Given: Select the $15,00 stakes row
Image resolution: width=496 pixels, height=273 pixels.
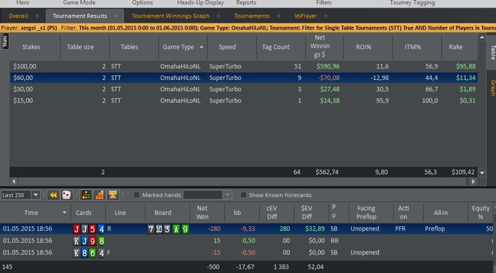Looking at the screenshot, I should pyautogui.click(x=244, y=100).
